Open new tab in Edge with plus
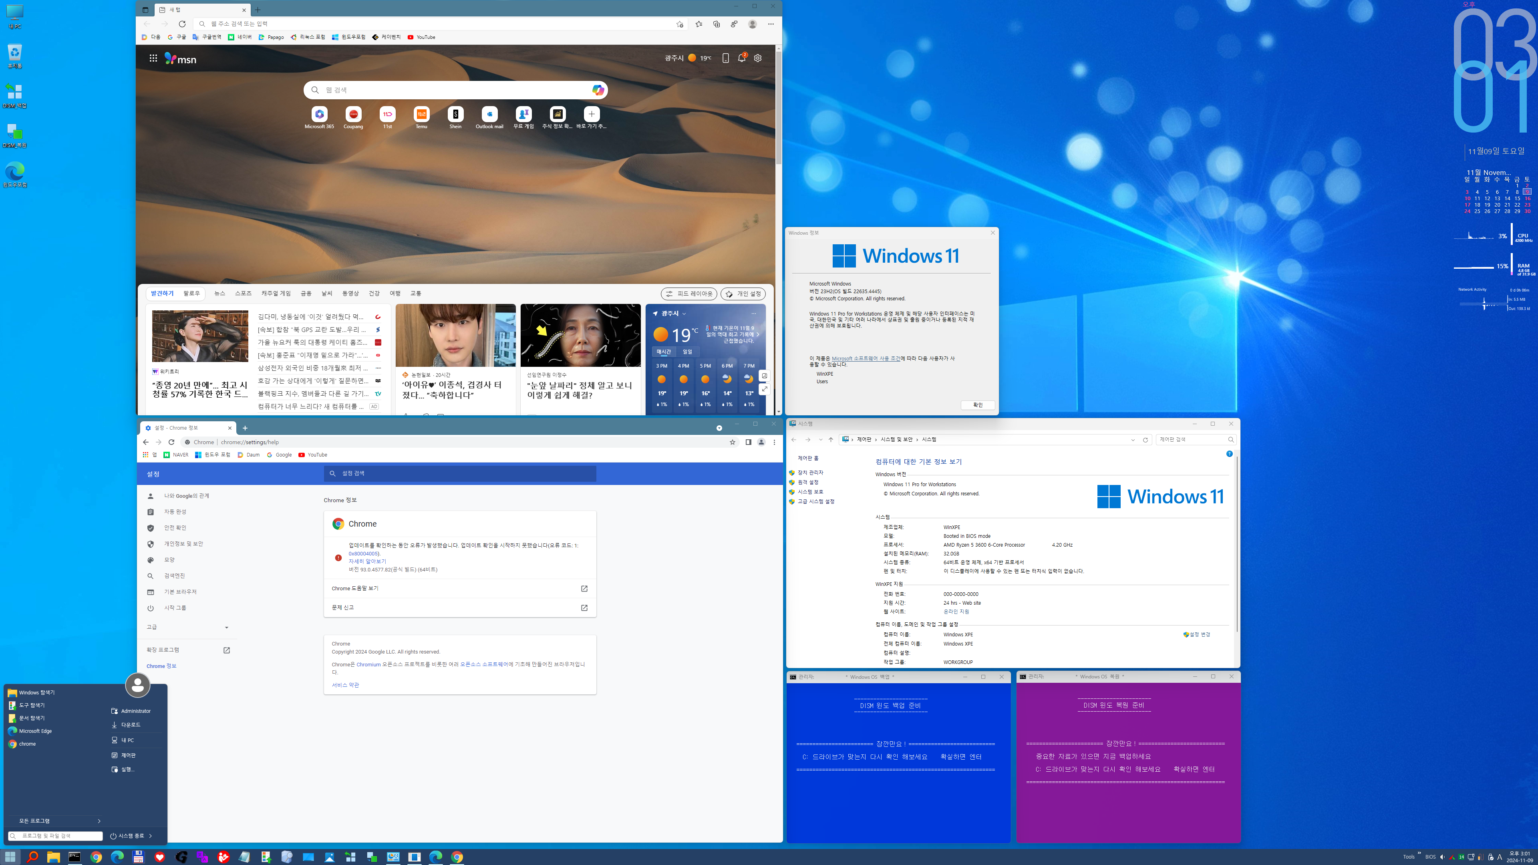The image size is (1538, 865). coord(258,10)
